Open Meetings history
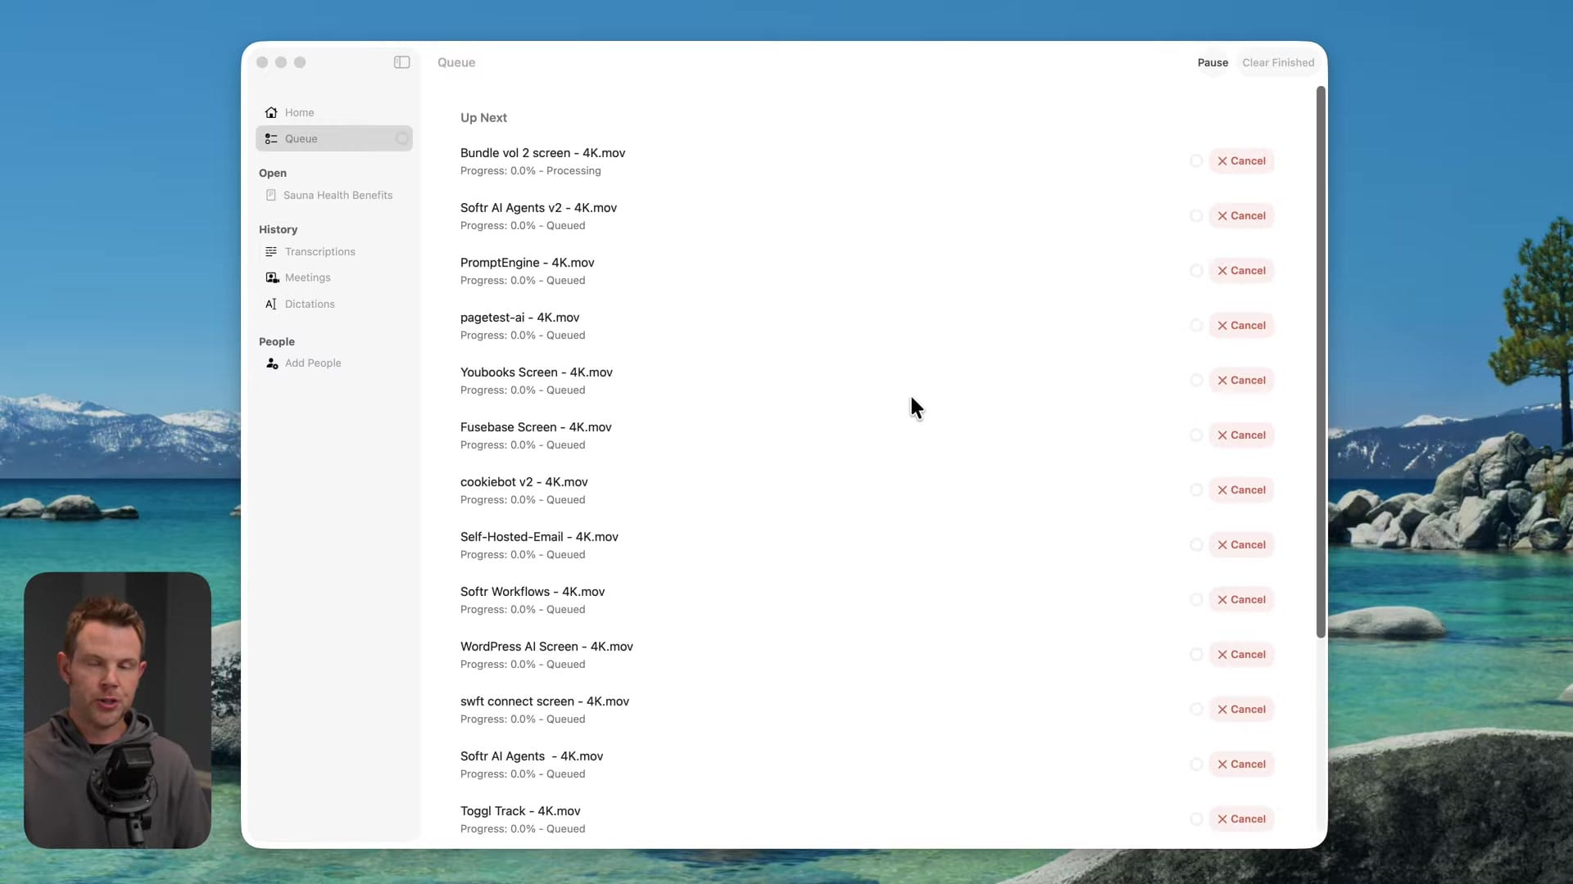 334,277
